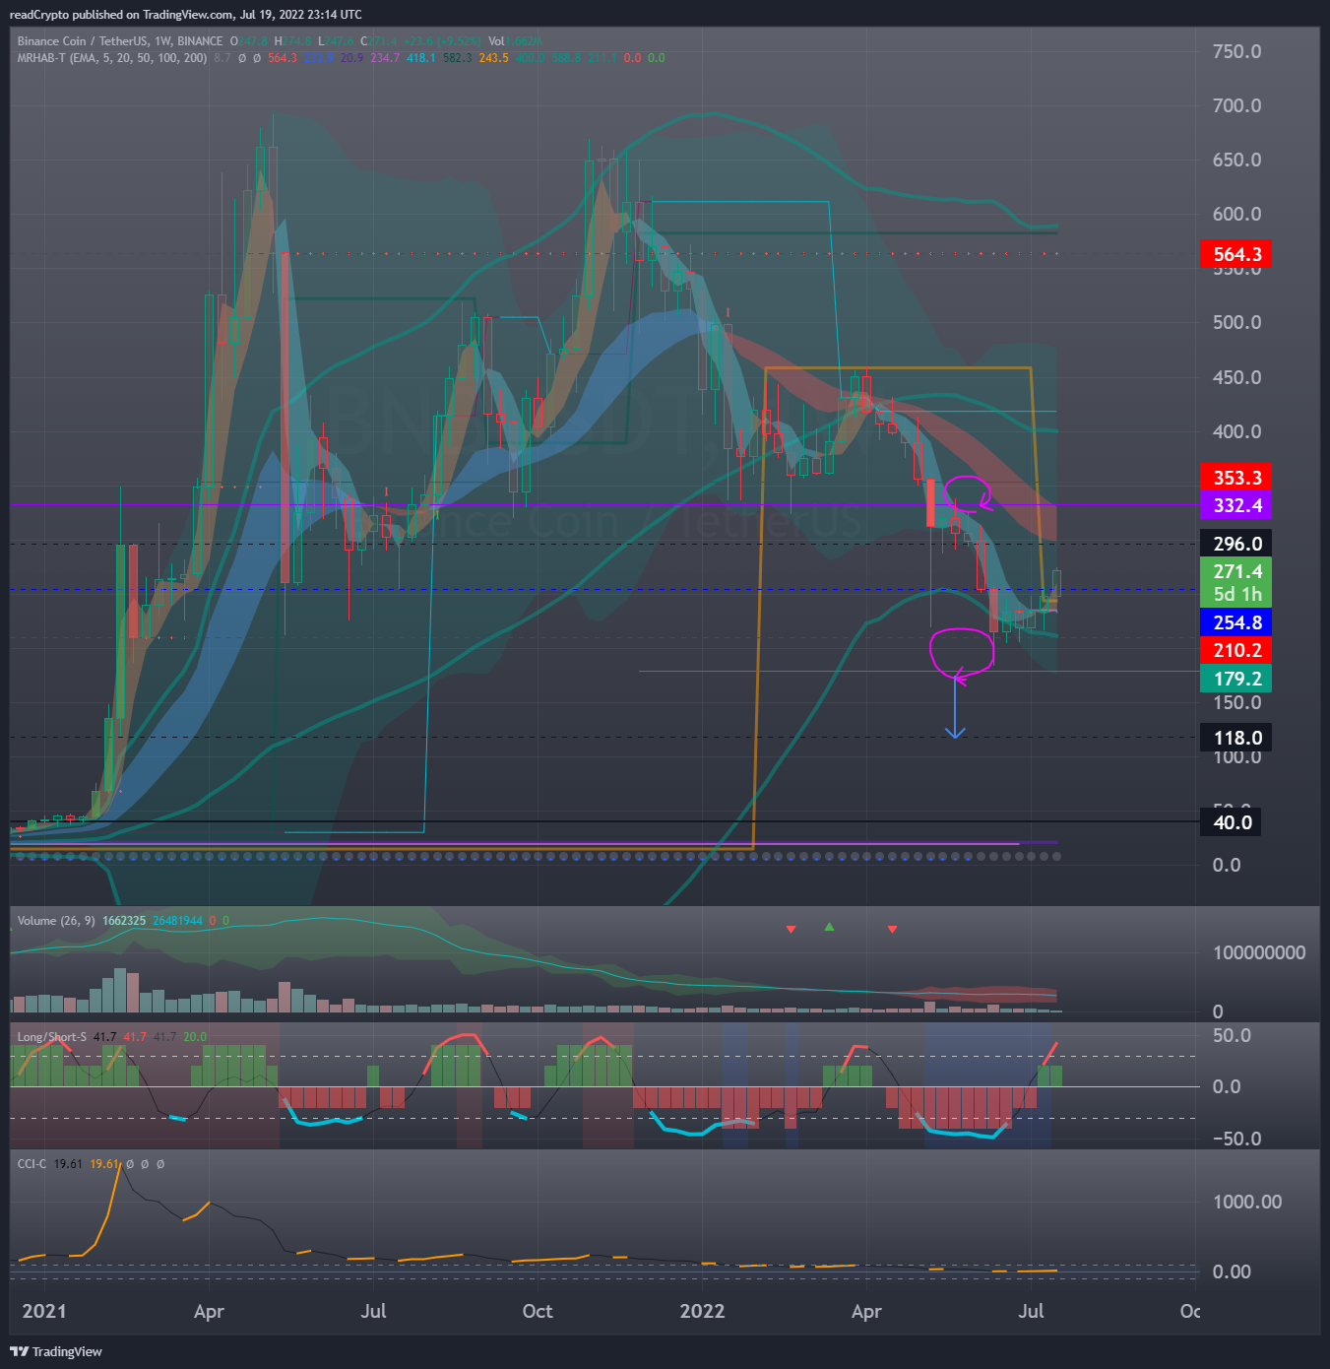Click the green 20.0 Long/Short-S value
The width and height of the screenshot is (1330, 1369).
[195, 1036]
